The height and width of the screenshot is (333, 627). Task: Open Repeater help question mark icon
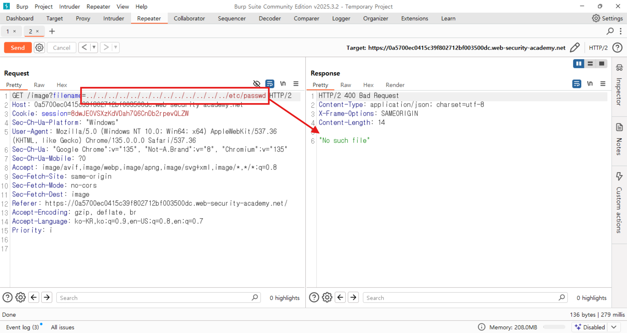(x=617, y=48)
